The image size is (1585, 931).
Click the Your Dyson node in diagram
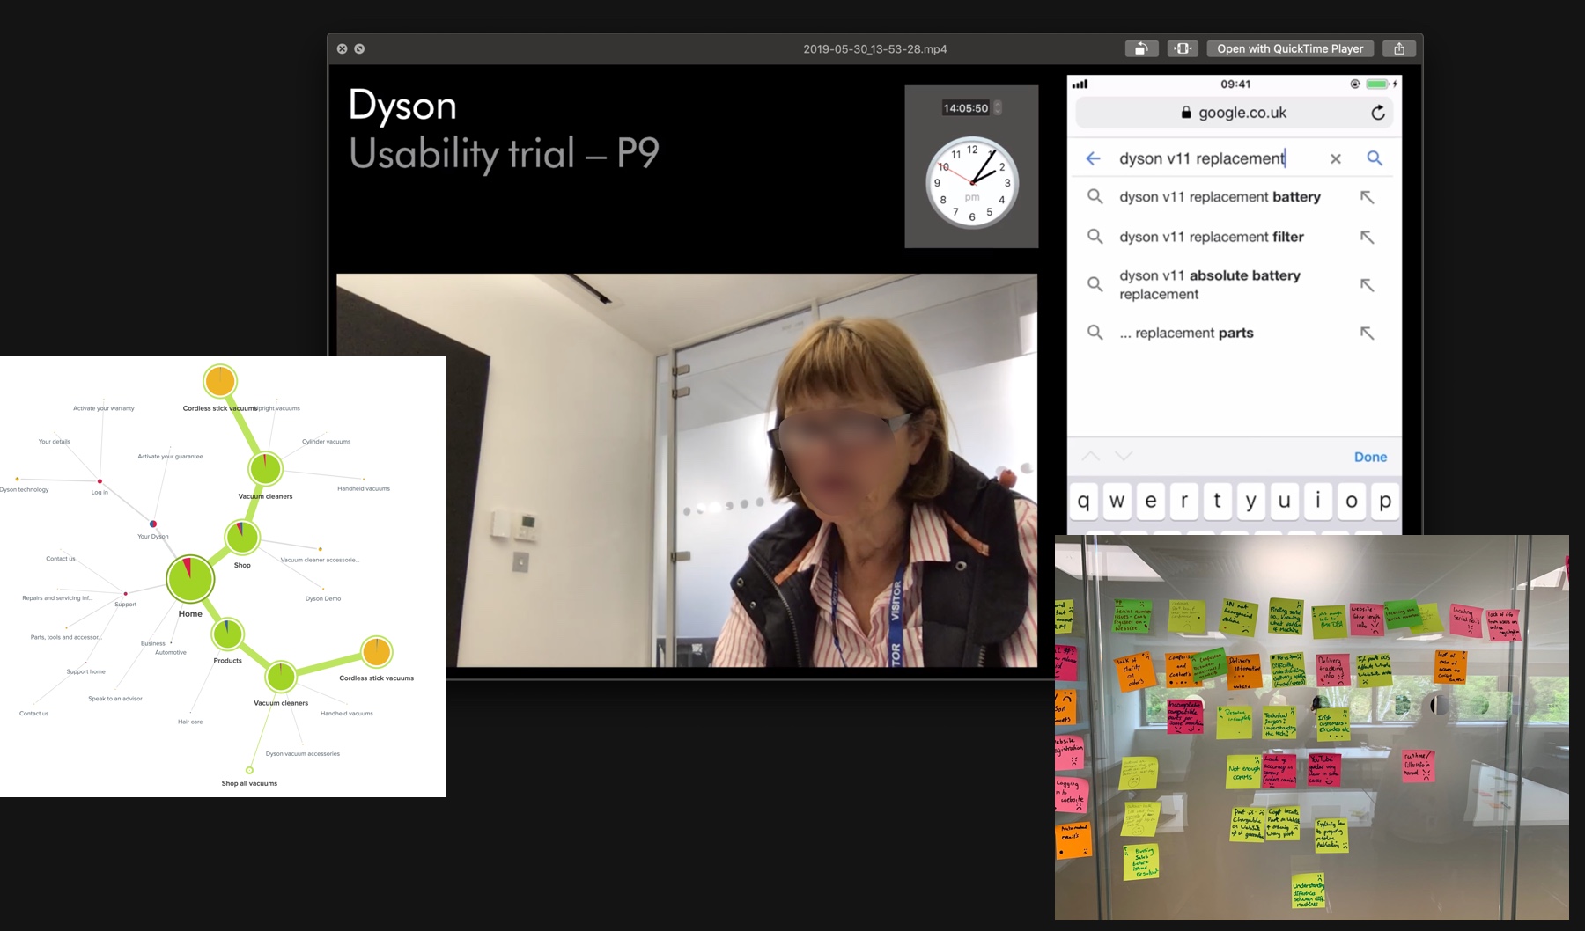pyautogui.click(x=153, y=524)
